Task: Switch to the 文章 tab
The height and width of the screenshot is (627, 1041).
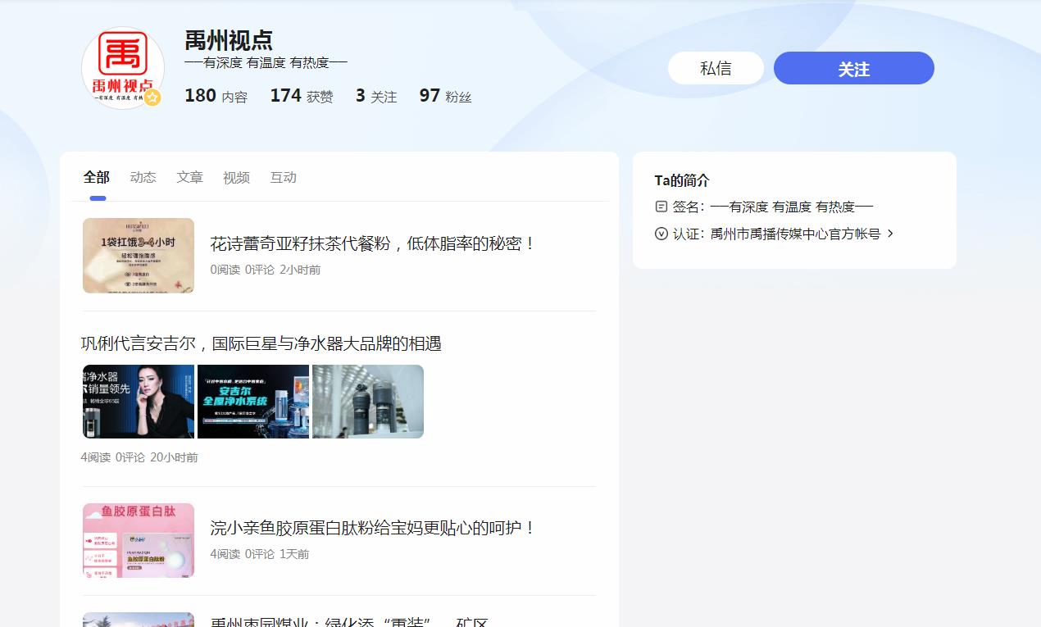Action: [190, 178]
